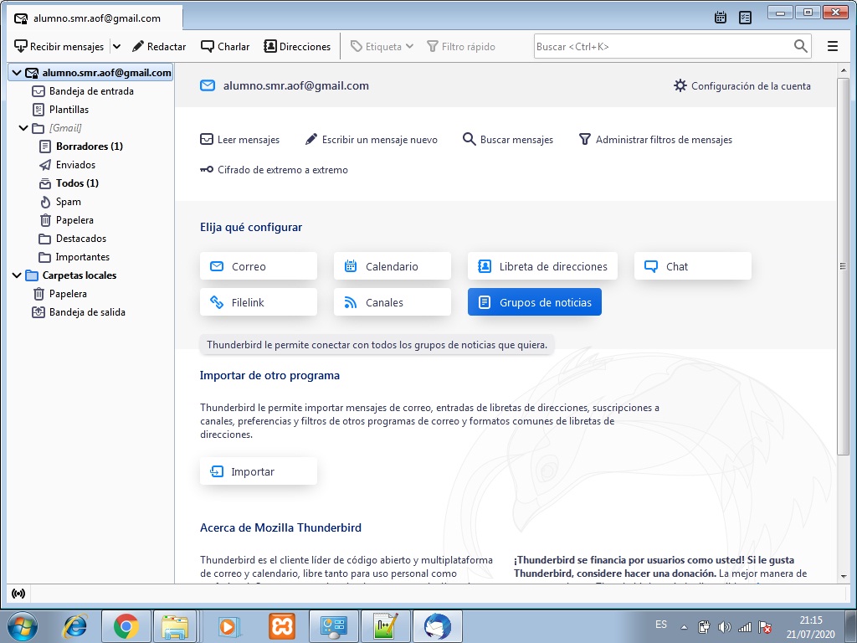Click the Action Center flag tray icon
The image size is (857, 643).
click(765, 627)
